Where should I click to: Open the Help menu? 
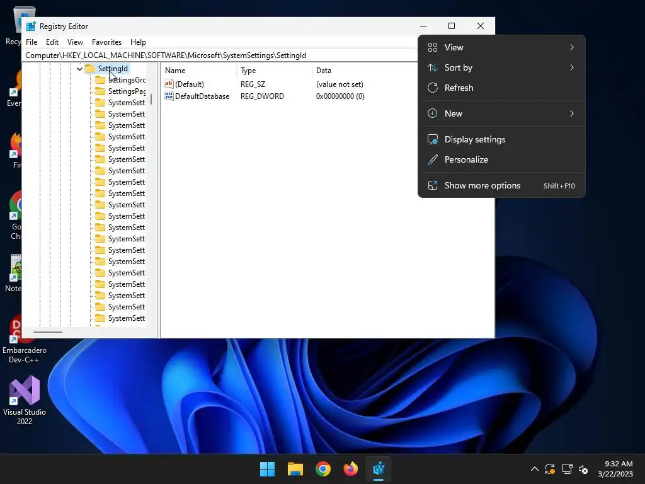138,42
